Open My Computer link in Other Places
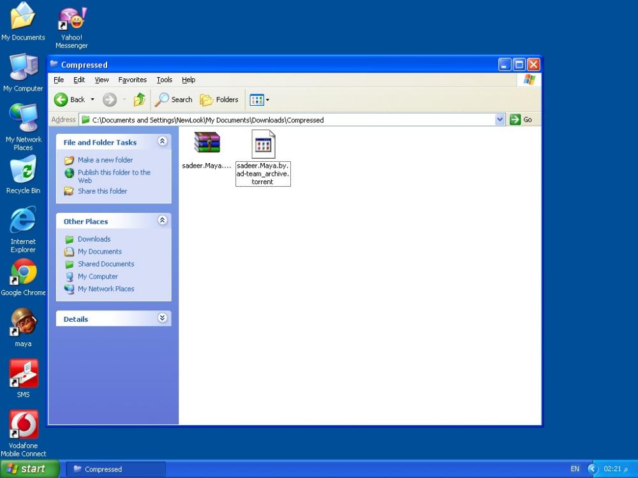638x478 pixels. point(98,277)
